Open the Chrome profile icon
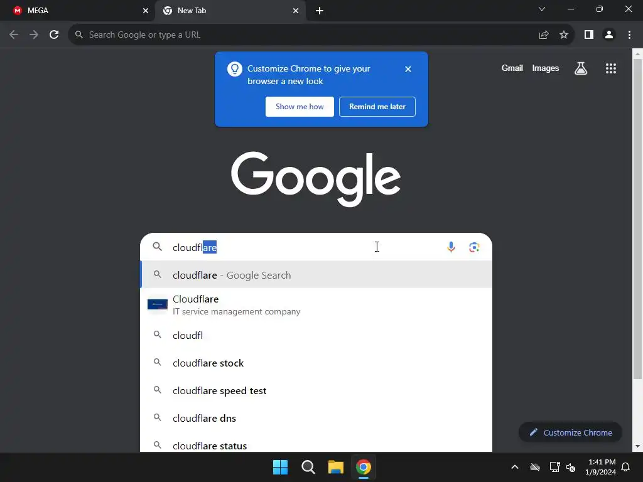Image resolution: width=643 pixels, height=482 pixels. (609, 35)
